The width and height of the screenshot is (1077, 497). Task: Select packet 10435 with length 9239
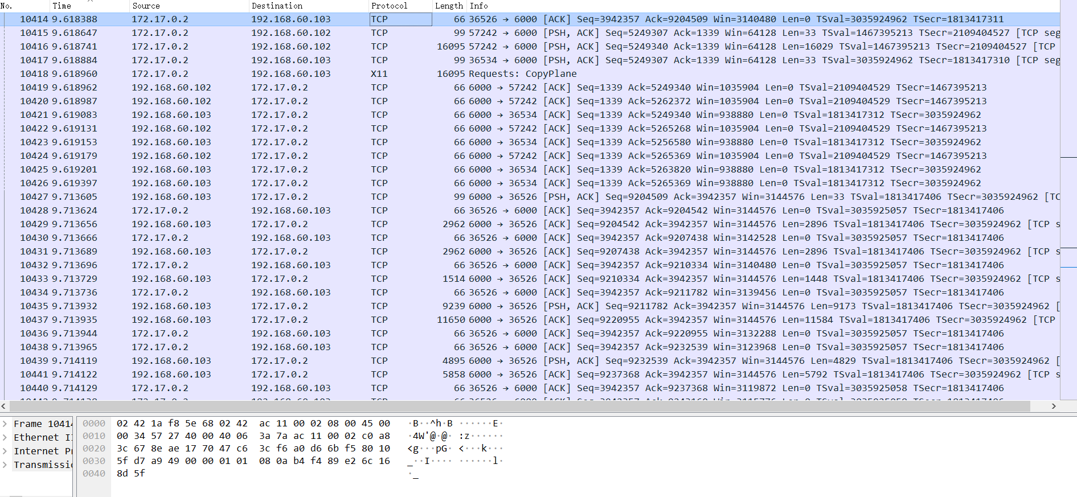click(530, 306)
